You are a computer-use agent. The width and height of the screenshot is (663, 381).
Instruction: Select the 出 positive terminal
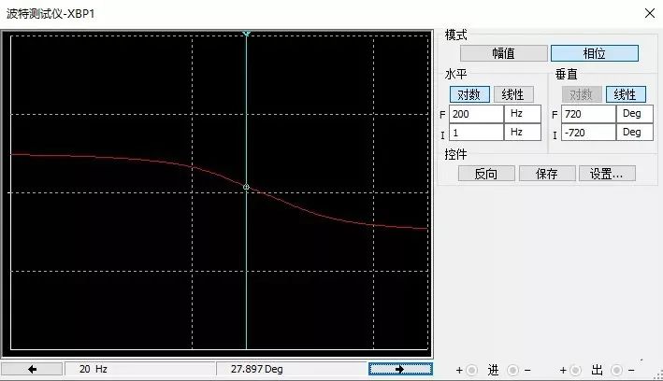[575, 371]
